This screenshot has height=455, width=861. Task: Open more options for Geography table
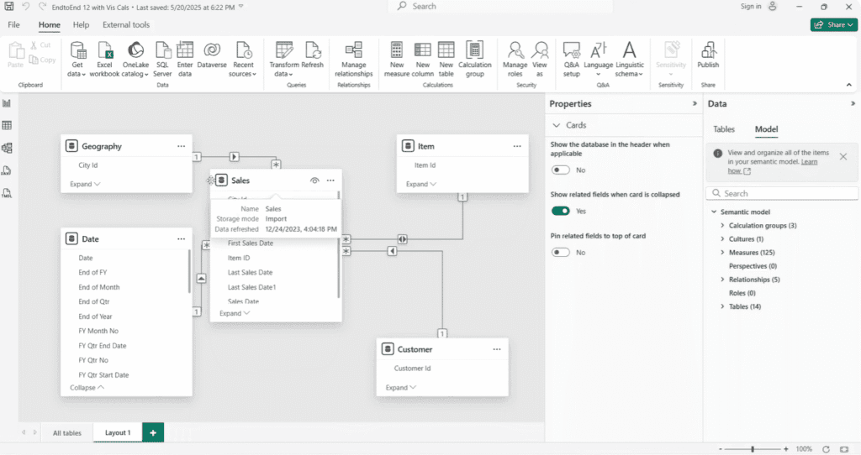(x=182, y=146)
